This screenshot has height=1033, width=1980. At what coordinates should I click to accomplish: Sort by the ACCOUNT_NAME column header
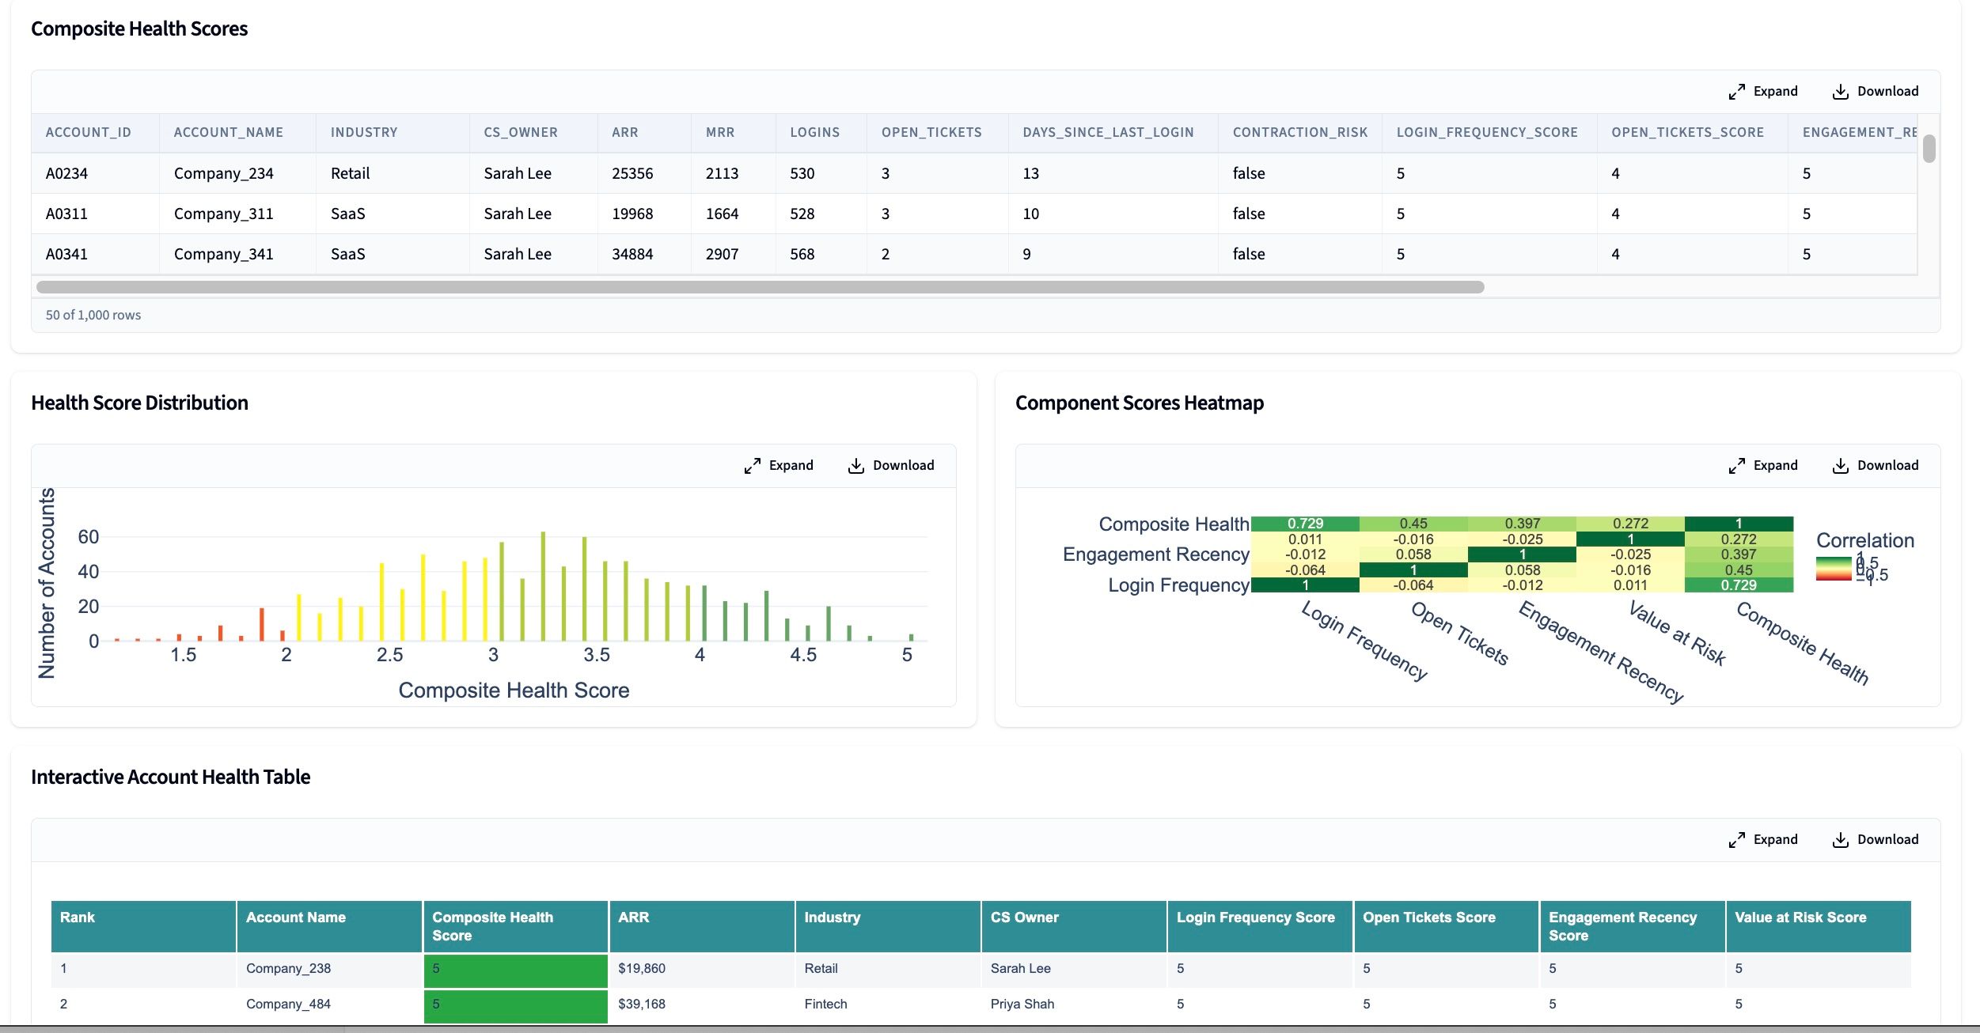pyautogui.click(x=228, y=132)
